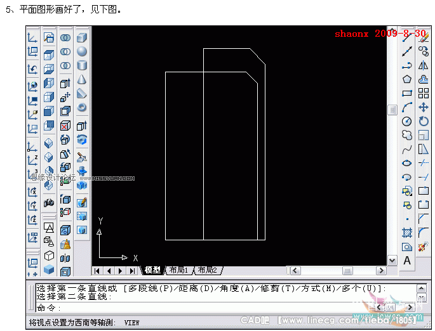Select the Sphere solid tool
435x331 pixels.
coord(81,51)
